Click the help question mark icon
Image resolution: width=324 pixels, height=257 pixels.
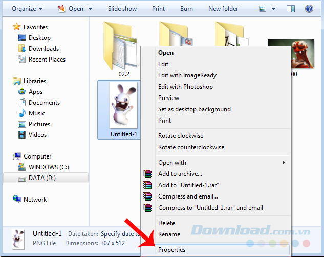pos(309,9)
